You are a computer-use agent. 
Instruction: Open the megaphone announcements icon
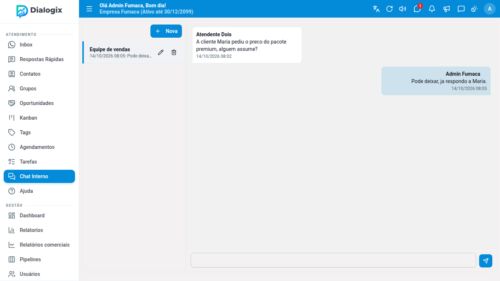(447, 9)
